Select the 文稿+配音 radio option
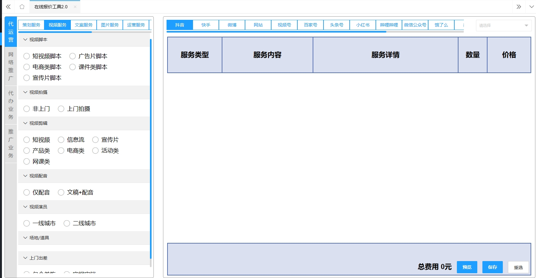Image resolution: width=536 pixels, height=278 pixels. (61, 192)
